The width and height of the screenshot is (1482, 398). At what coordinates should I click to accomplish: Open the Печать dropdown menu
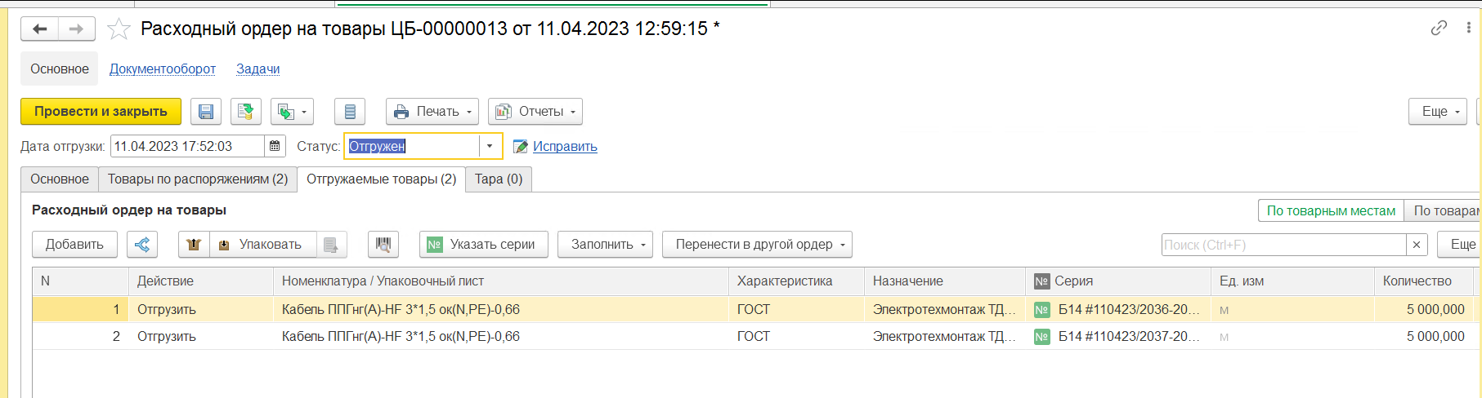pos(432,112)
